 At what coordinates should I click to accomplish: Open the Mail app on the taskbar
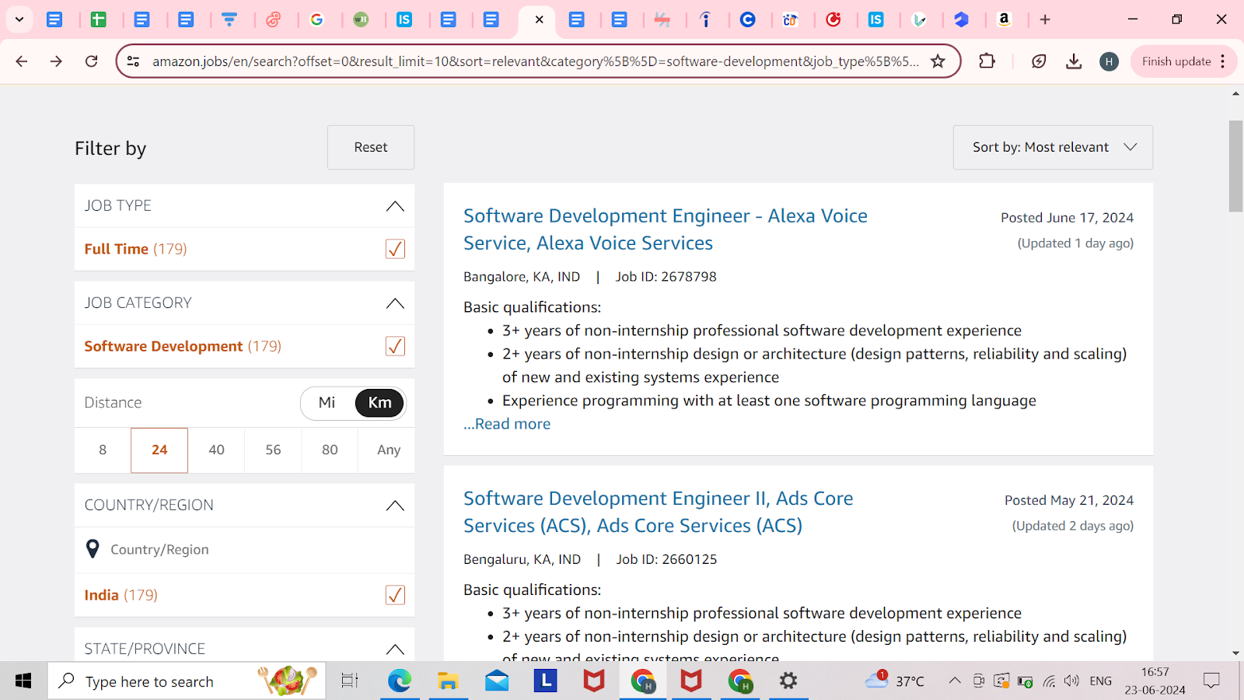pyautogui.click(x=497, y=681)
